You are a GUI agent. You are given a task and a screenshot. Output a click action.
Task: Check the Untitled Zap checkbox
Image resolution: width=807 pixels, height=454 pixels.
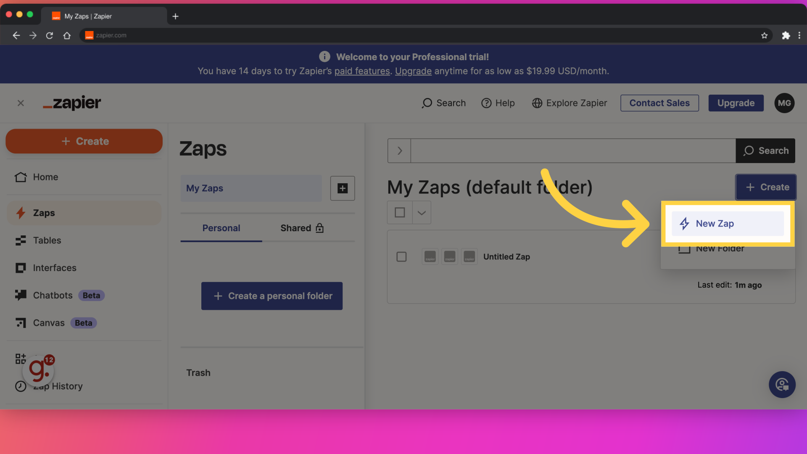401,256
